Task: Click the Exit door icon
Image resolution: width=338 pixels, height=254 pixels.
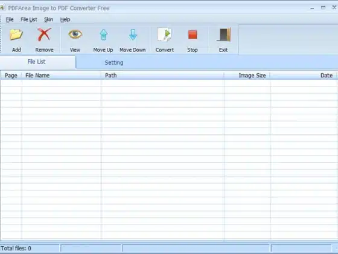Action: (x=224, y=34)
